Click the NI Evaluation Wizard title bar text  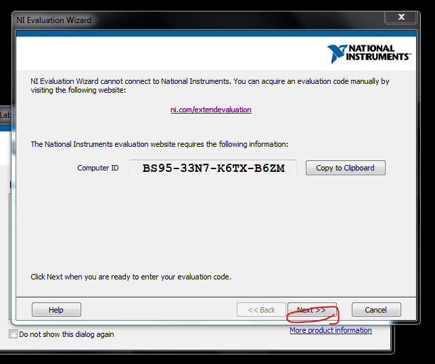click(54, 20)
